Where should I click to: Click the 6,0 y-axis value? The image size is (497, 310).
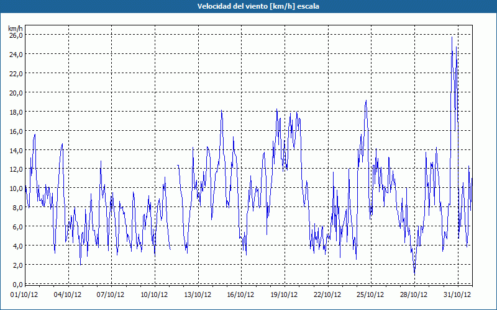point(17,227)
